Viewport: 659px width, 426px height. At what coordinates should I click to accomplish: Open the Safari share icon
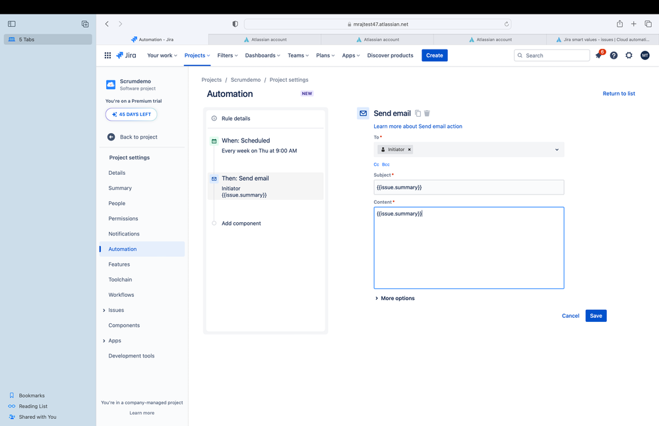pos(619,24)
